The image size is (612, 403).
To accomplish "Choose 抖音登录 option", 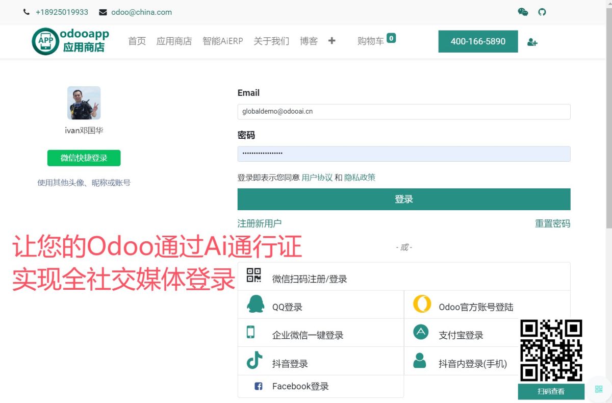I will click(321, 361).
